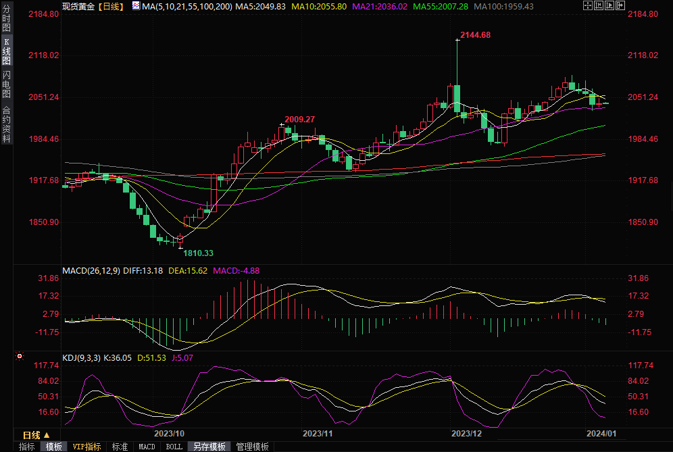The width and height of the screenshot is (673, 452).
Task: Click the MA(5,10,21,55,100,200) indicator label
Action: click(x=187, y=6)
